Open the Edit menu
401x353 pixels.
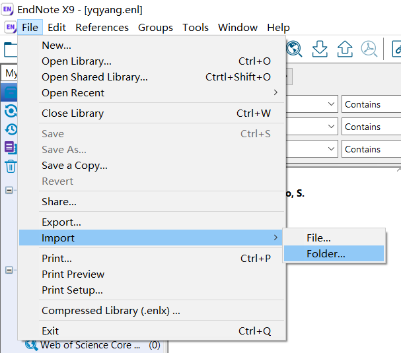pos(57,27)
